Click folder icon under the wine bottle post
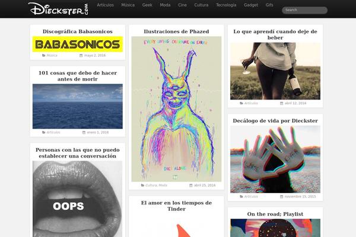 pos(241,103)
